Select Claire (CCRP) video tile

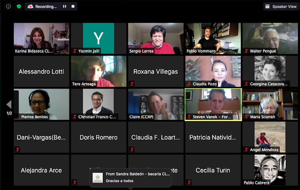(x=156, y=103)
